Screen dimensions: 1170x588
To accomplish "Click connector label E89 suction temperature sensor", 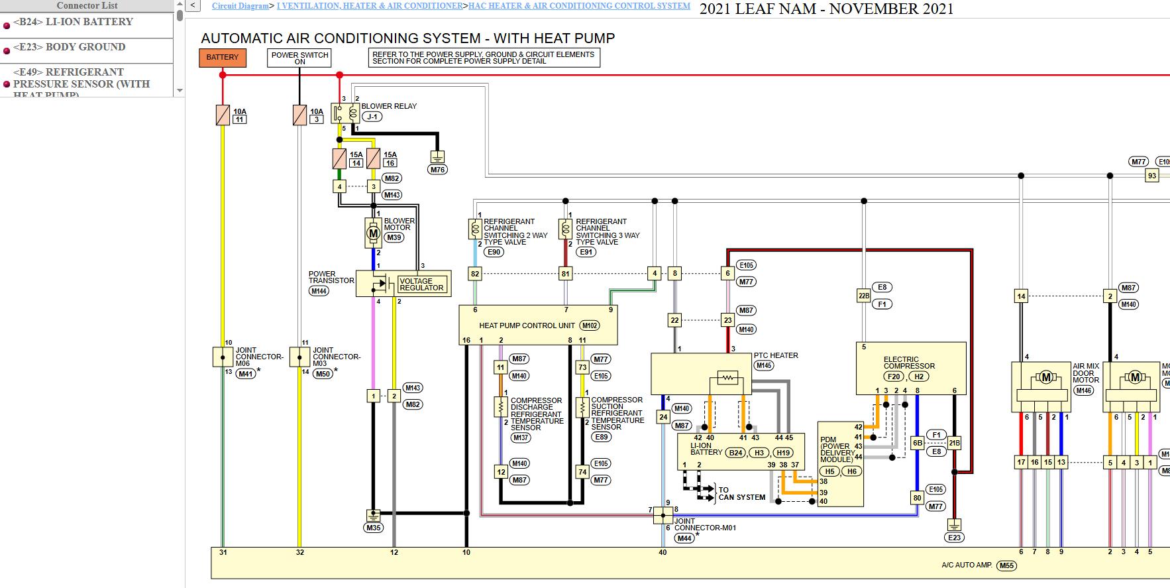I will (602, 437).
